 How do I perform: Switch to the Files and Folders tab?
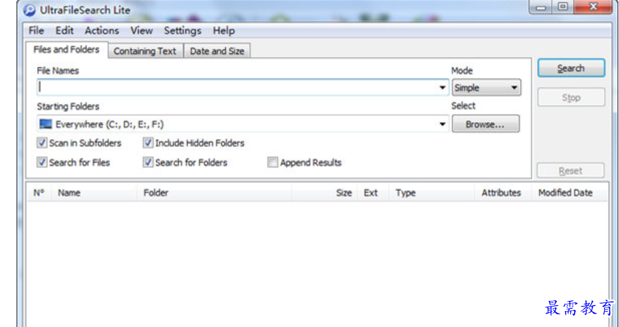click(x=66, y=50)
